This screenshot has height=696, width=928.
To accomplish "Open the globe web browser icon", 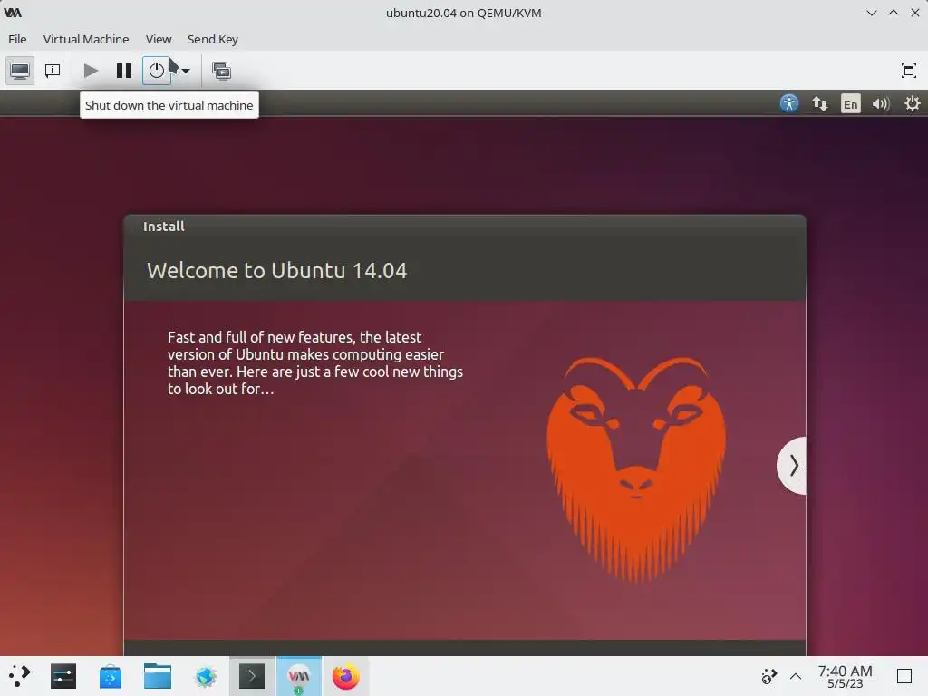I will tap(206, 676).
